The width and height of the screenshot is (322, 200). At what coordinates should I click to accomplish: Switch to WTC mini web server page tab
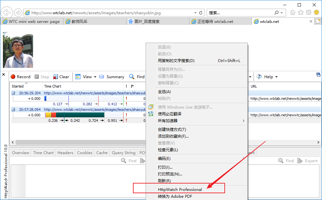click(31, 22)
